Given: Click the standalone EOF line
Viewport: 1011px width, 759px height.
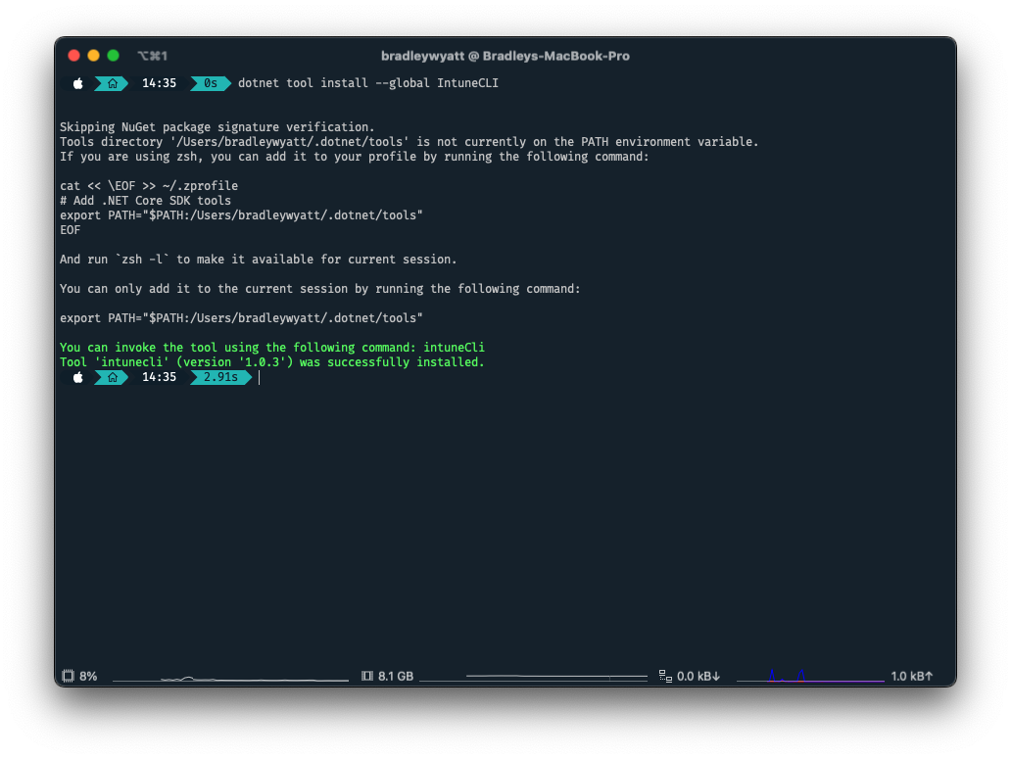Looking at the screenshot, I should [71, 230].
